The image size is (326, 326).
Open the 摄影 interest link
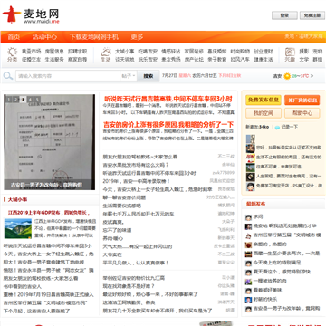coord(304,52)
